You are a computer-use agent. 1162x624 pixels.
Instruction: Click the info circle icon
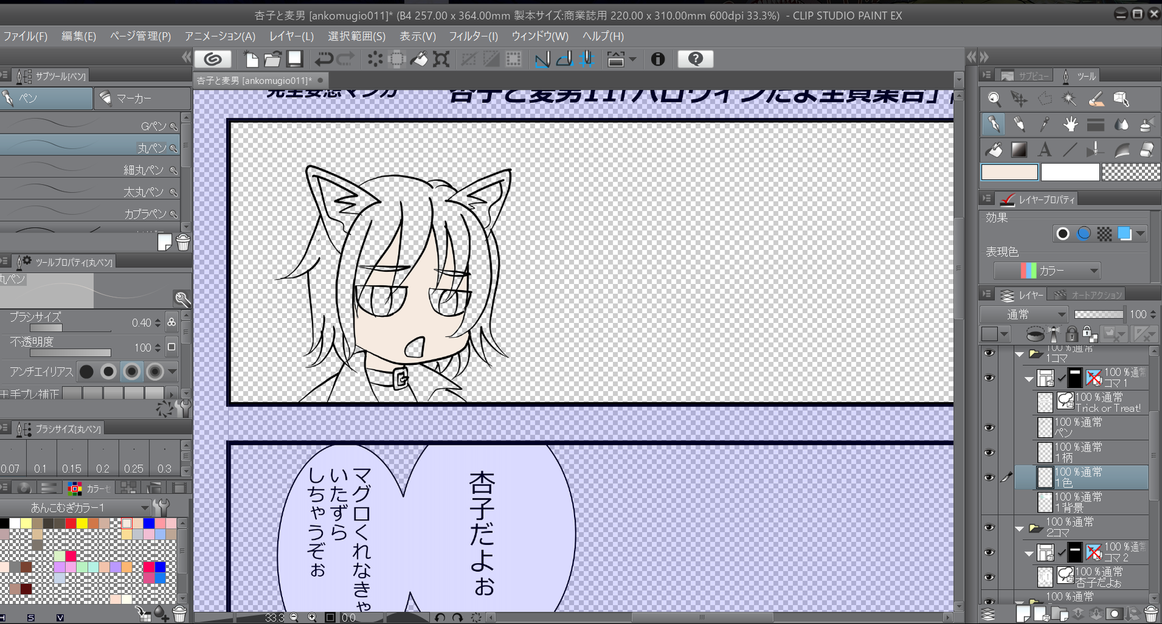[x=657, y=59]
